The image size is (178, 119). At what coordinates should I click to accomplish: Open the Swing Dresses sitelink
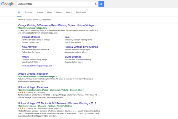click(73, 57)
